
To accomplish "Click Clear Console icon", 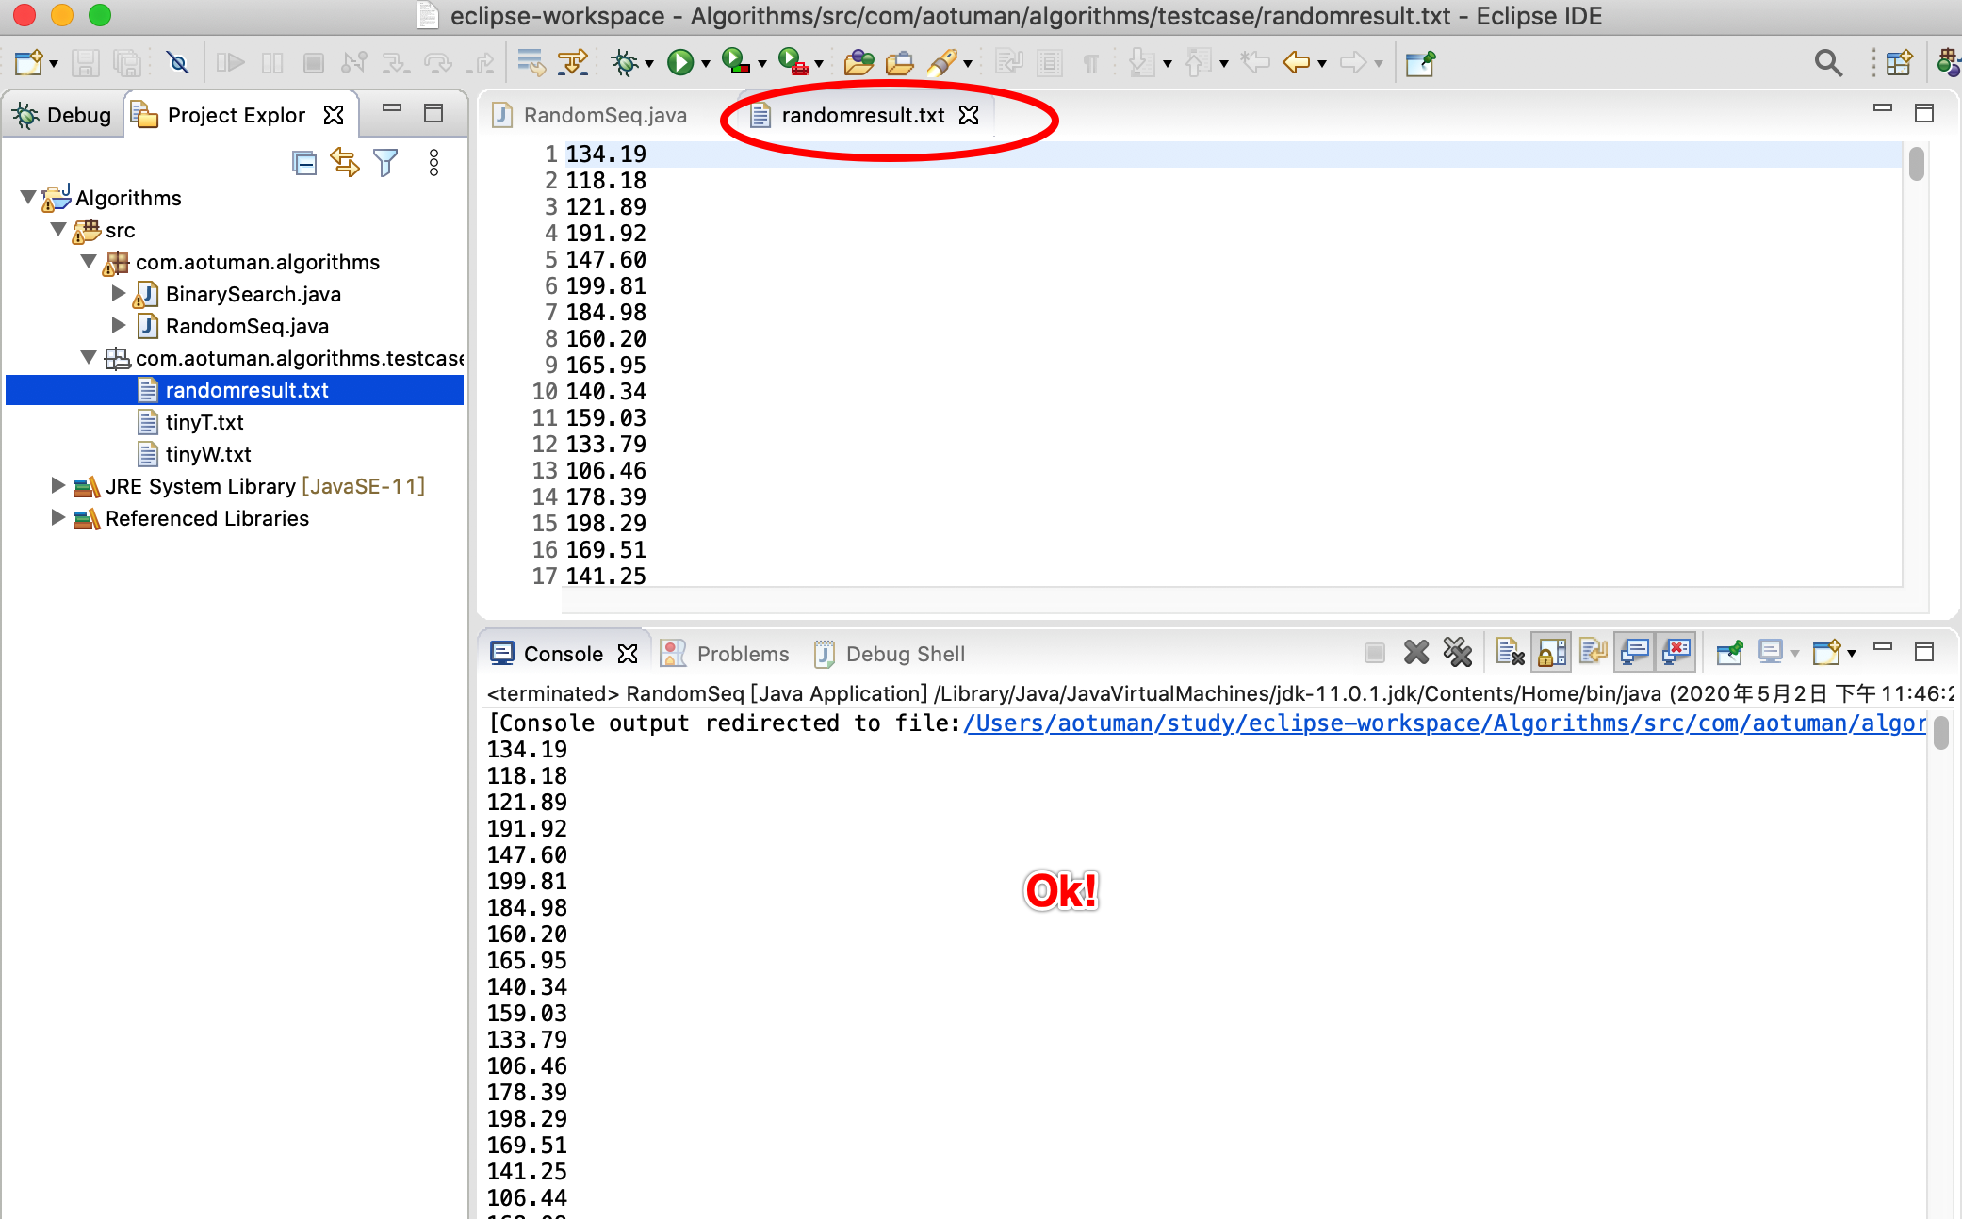I will tap(1509, 652).
